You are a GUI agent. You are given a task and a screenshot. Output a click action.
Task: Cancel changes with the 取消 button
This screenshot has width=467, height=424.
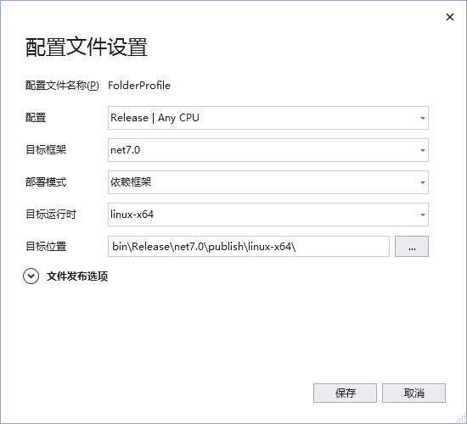click(414, 393)
